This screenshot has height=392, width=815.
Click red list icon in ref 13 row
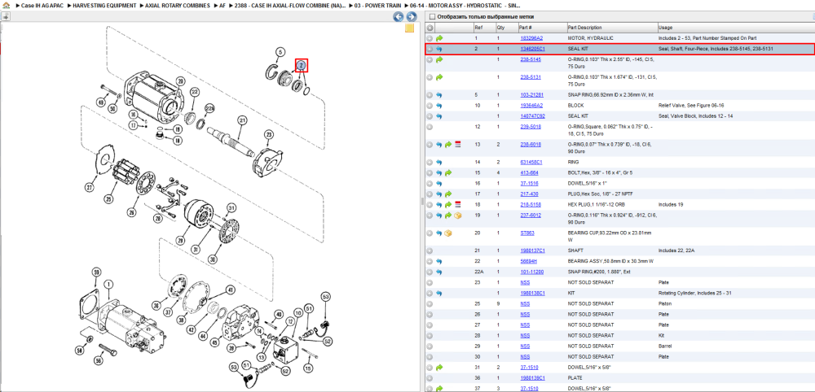click(458, 144)
